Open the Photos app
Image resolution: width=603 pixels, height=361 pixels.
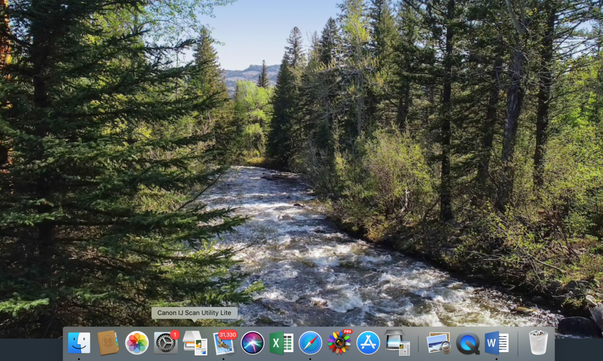[137, 343]
